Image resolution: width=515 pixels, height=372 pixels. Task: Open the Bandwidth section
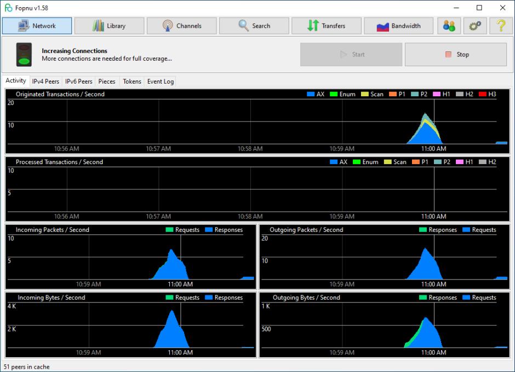pos(399,26)
